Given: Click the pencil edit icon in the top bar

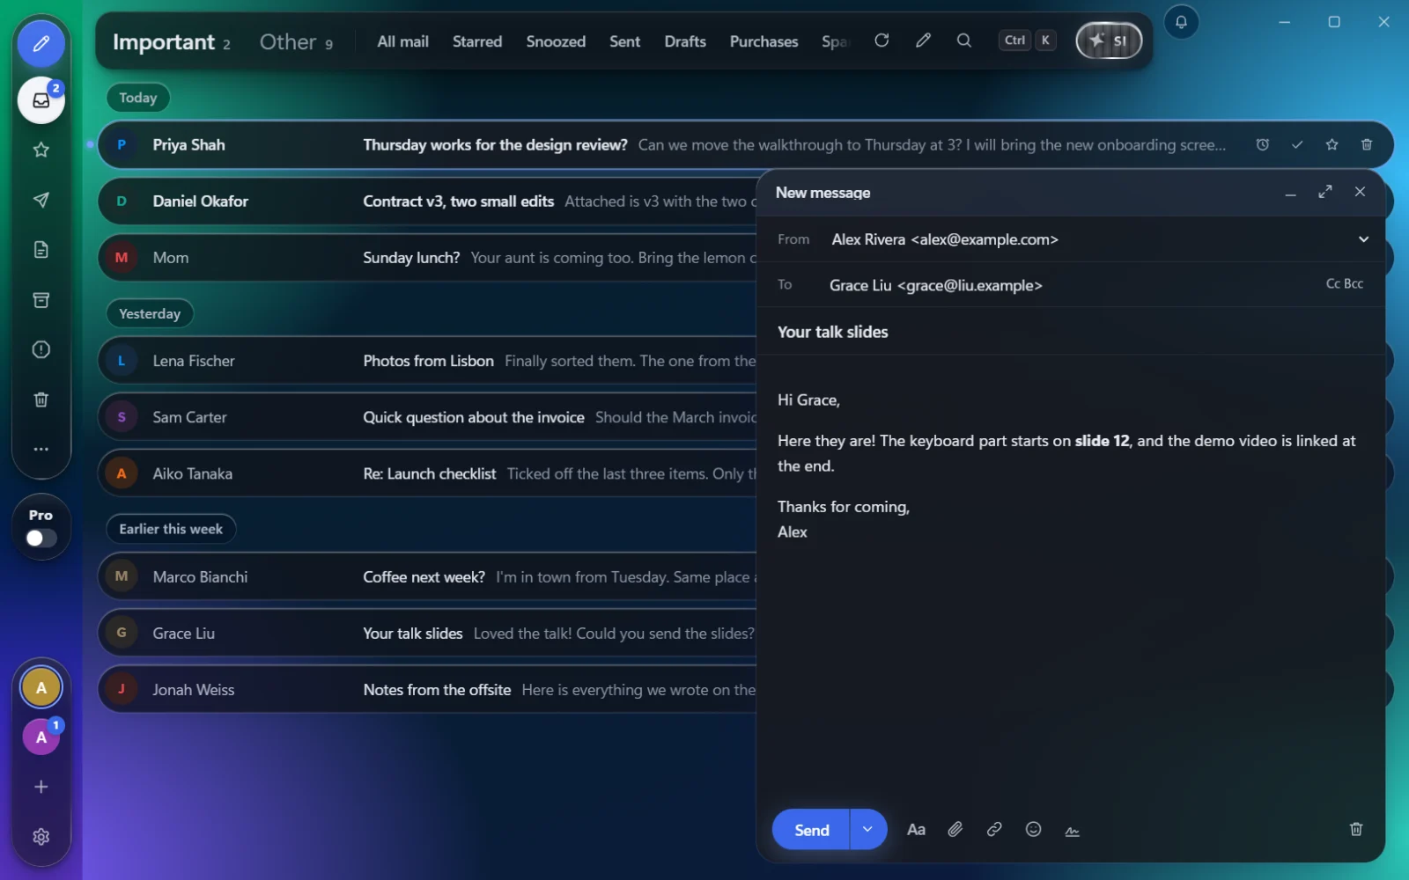Looking at the screenshot, I should pyautogui.click(x=923, y=40).
